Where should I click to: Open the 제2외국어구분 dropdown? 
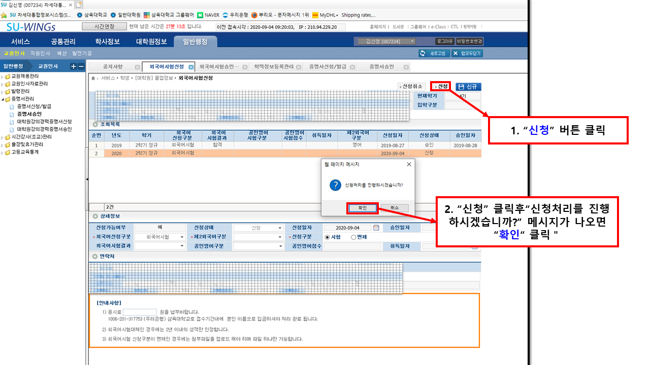(x=279, y=237)
